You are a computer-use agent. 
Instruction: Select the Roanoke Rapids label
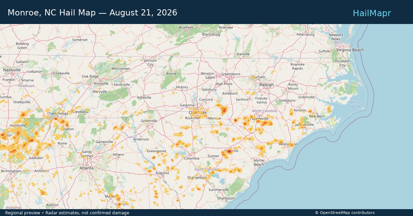(x=297, y=67)
